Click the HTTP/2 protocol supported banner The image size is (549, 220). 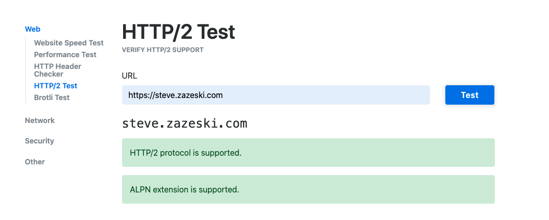click(x=308, y=153)
